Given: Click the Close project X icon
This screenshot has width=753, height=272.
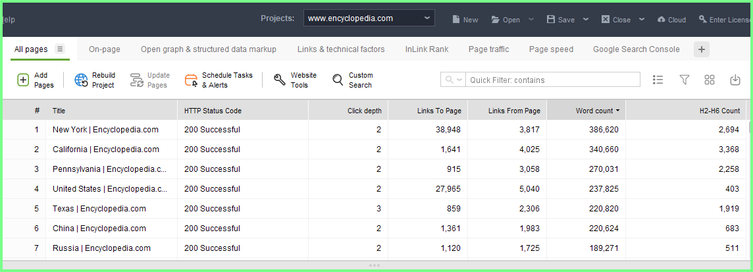Looking at the screenshot, I should [606, 19].
